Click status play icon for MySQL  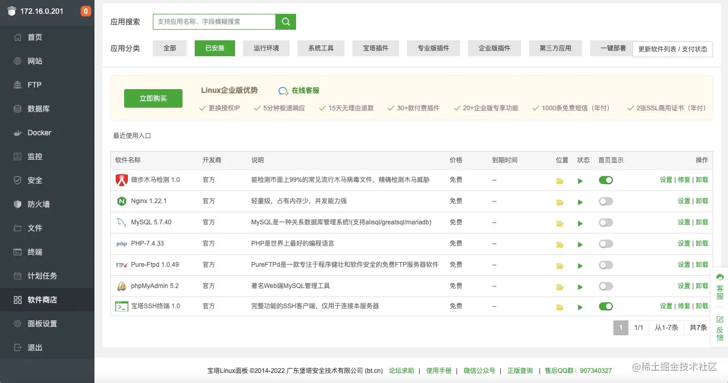click(x=580, y=223)
